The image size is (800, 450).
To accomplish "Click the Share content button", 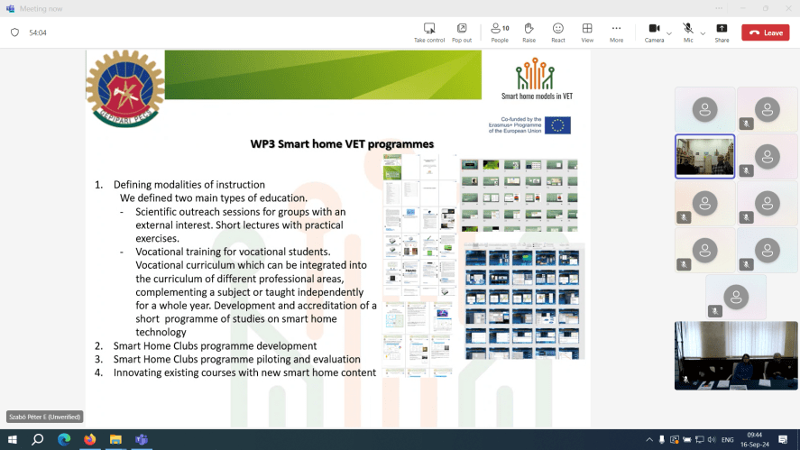I will pos(722,32).
